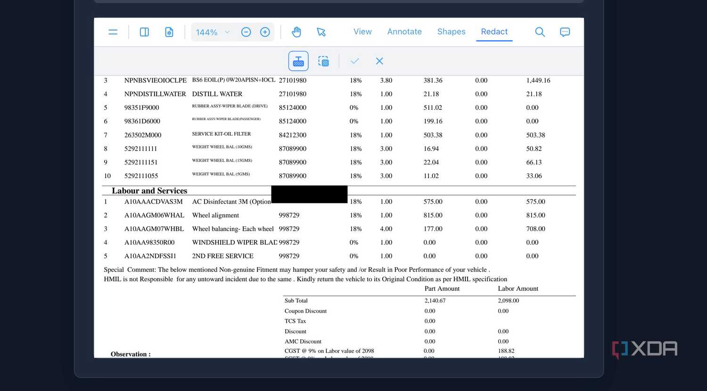
Task: Click the "AMC Discount" label
Action: [303, 342]
